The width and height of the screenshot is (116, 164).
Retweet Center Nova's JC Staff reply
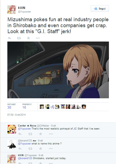30,134
